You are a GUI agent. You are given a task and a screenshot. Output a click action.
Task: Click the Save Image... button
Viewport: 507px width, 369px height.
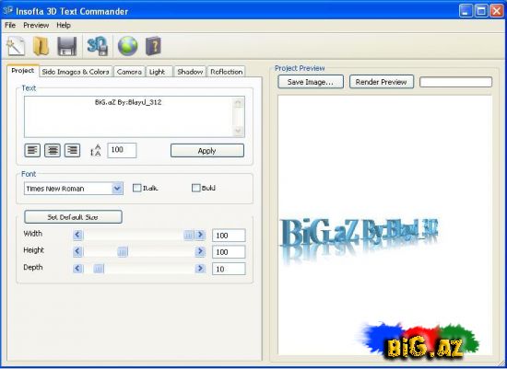point(311,82)
